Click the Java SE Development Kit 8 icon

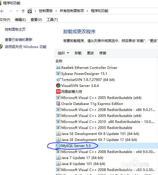(x=58, y=134)
